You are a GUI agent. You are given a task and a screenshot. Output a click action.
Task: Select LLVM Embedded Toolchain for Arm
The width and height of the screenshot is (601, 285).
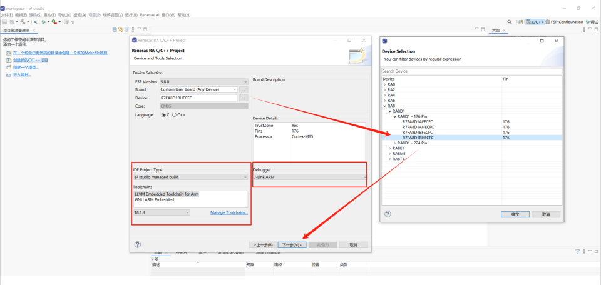[167, 194]
